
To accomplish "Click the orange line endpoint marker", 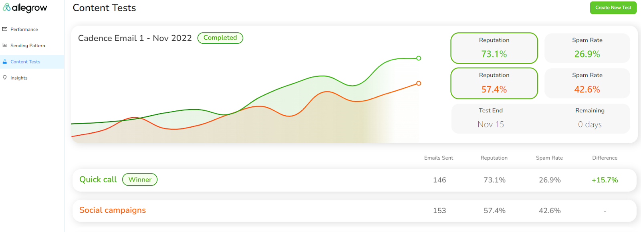I will pyautogui.click(x=418, y=84).
